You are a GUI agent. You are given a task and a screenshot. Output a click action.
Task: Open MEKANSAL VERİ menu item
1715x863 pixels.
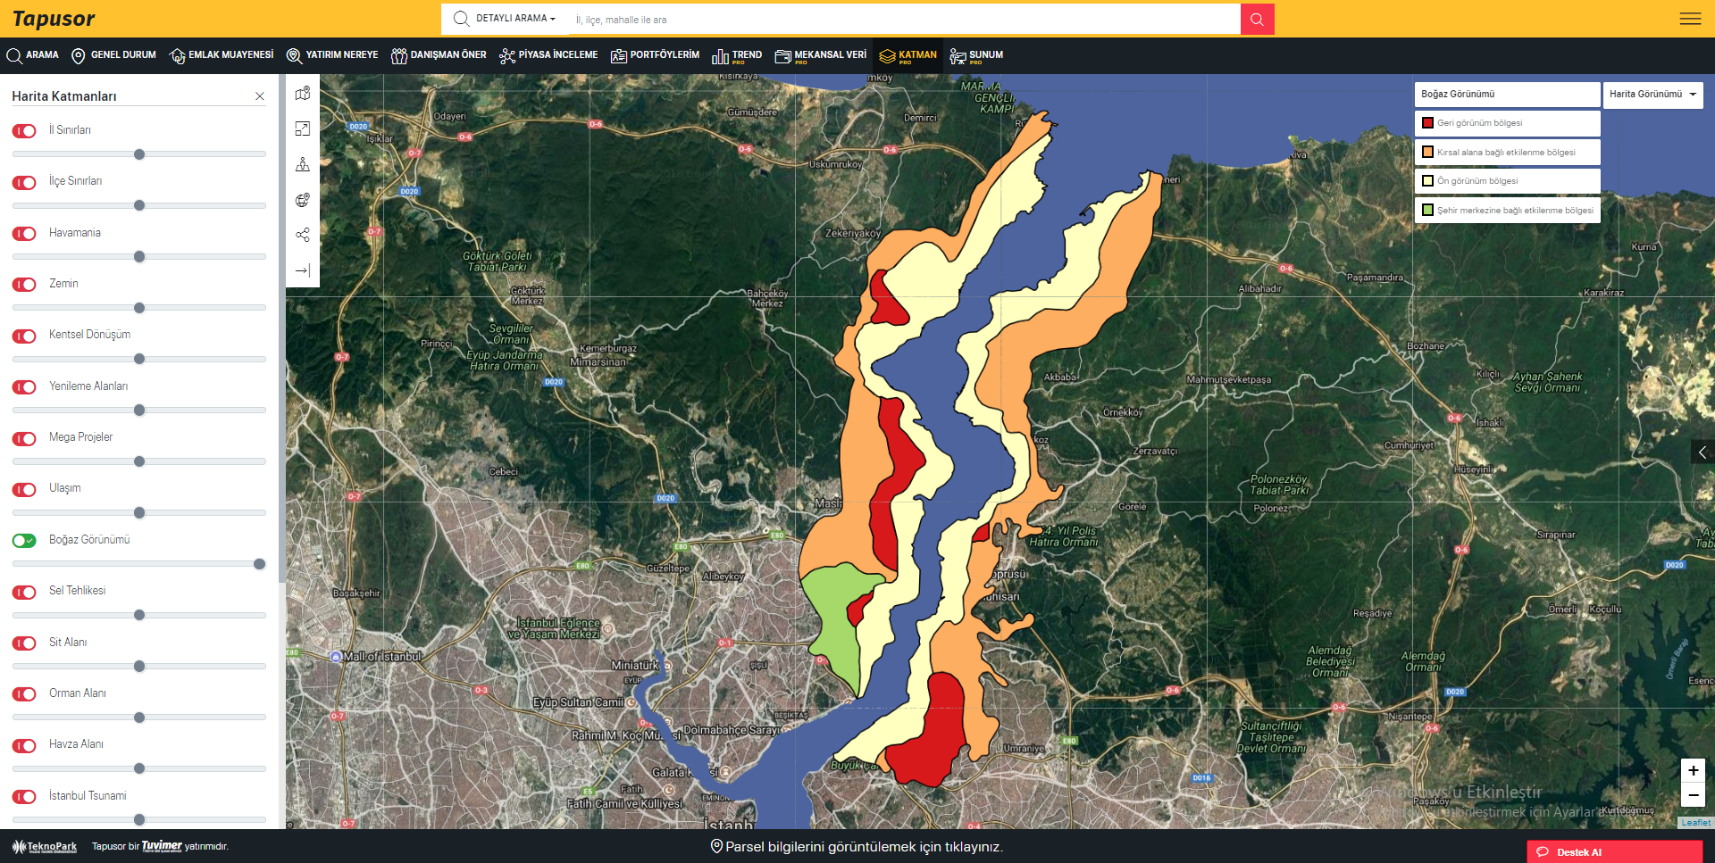click(821, 56)
